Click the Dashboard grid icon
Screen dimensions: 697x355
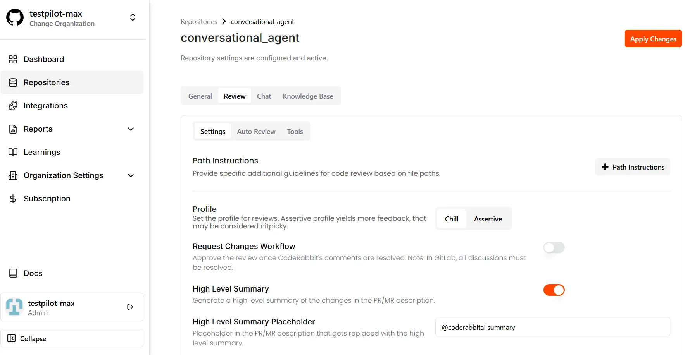[13, 59]
